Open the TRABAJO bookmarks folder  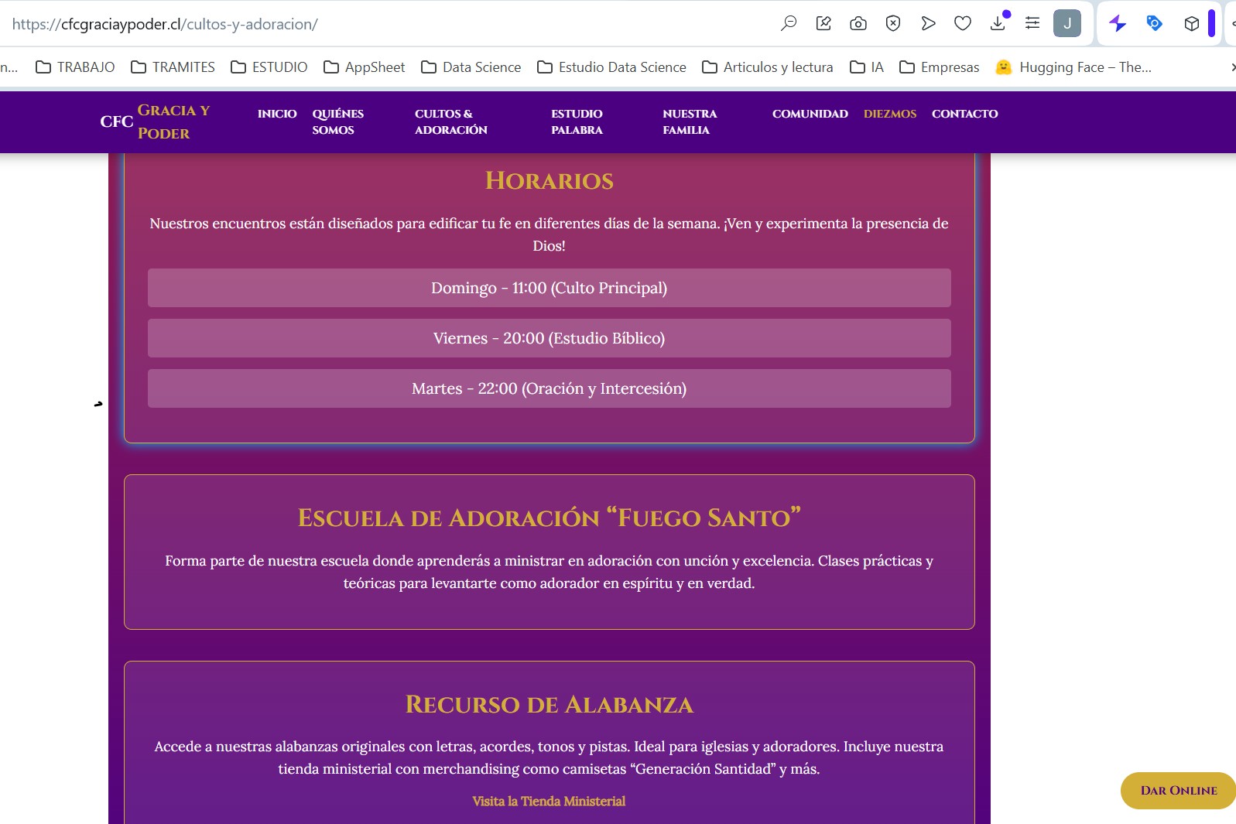click(x=75, y=67)
